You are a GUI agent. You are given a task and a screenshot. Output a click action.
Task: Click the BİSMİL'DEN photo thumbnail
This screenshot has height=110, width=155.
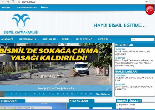pyautogui.click(x=33, y=106)
